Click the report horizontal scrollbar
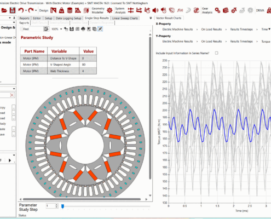The height and width of the screenshot is (219, 271). 82,199
